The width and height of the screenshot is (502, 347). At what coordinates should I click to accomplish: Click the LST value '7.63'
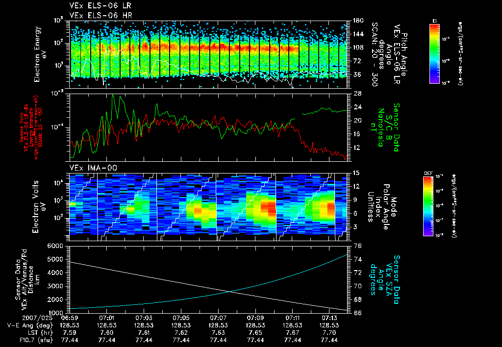pyautogui.click(x=218, y=333)
